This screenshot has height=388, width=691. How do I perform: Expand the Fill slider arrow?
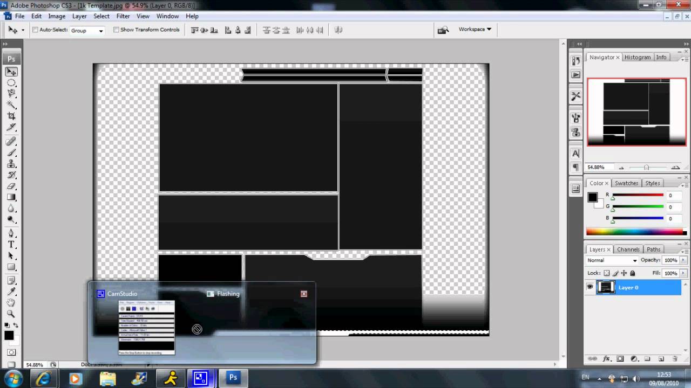(x=683, y=273)
